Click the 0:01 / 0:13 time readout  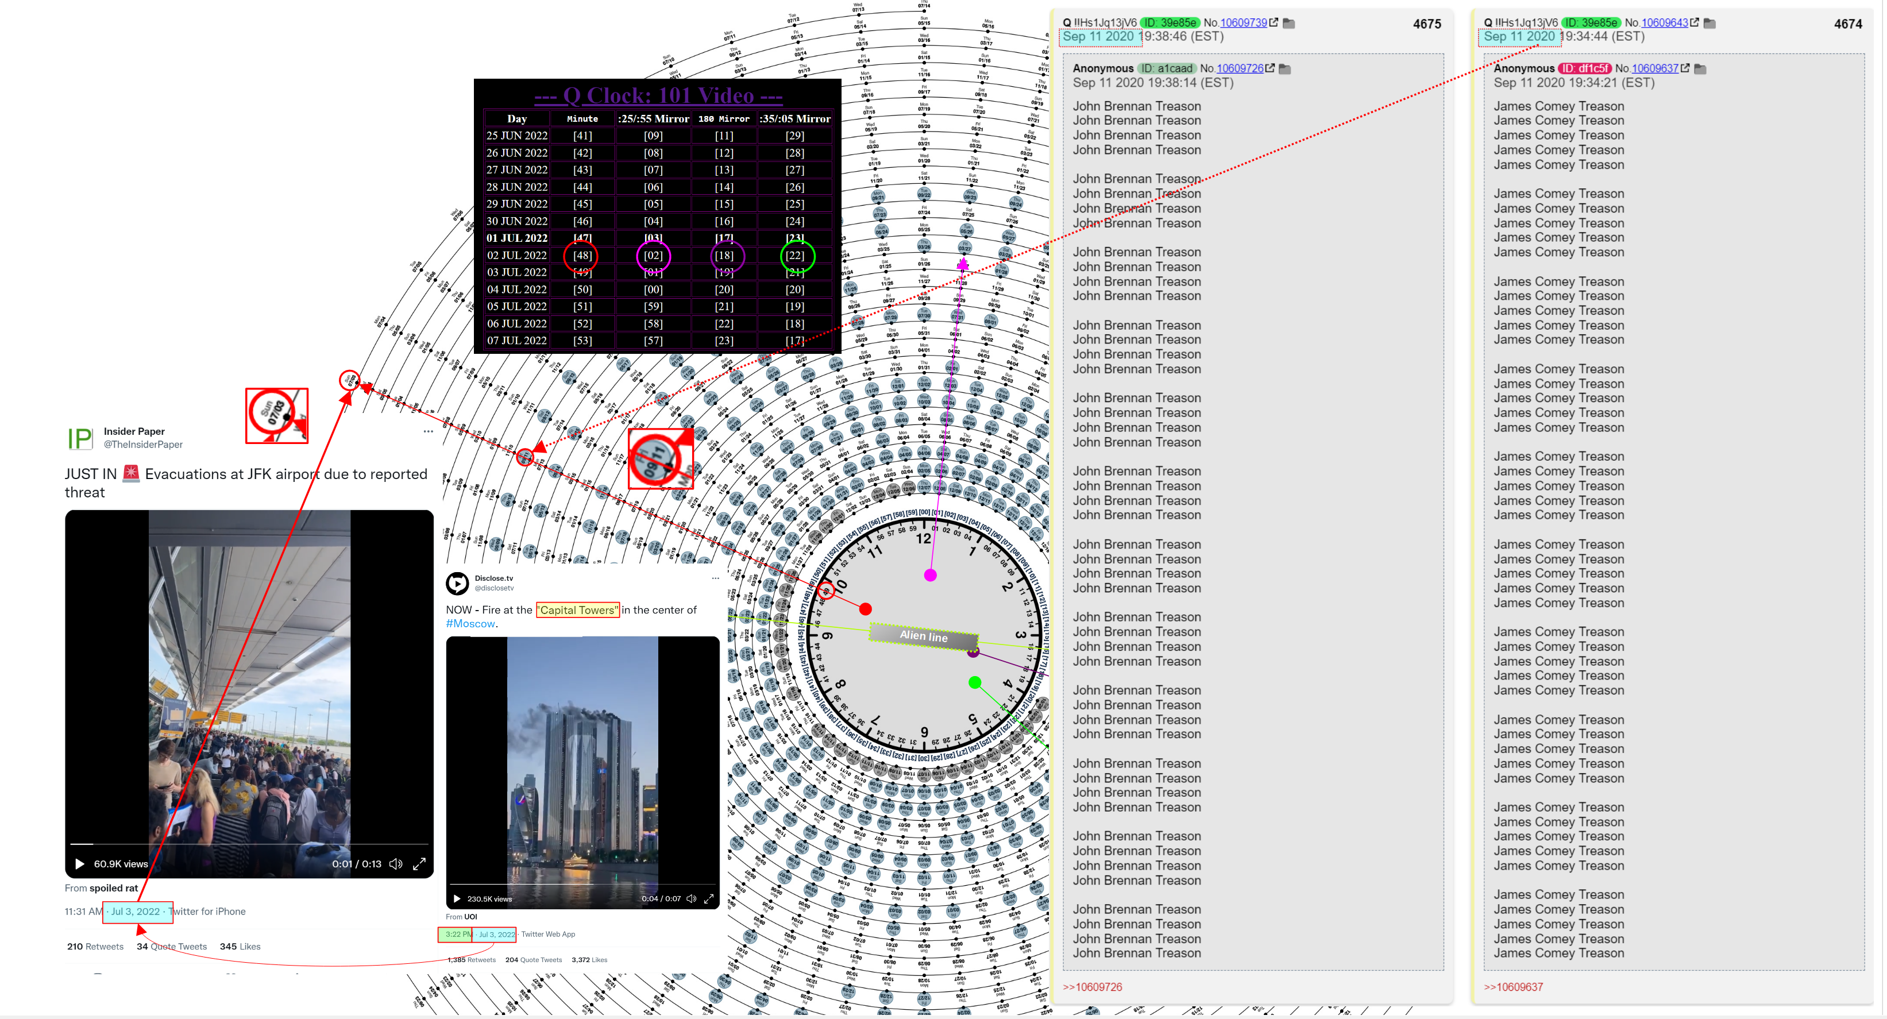tap(357, 864)
